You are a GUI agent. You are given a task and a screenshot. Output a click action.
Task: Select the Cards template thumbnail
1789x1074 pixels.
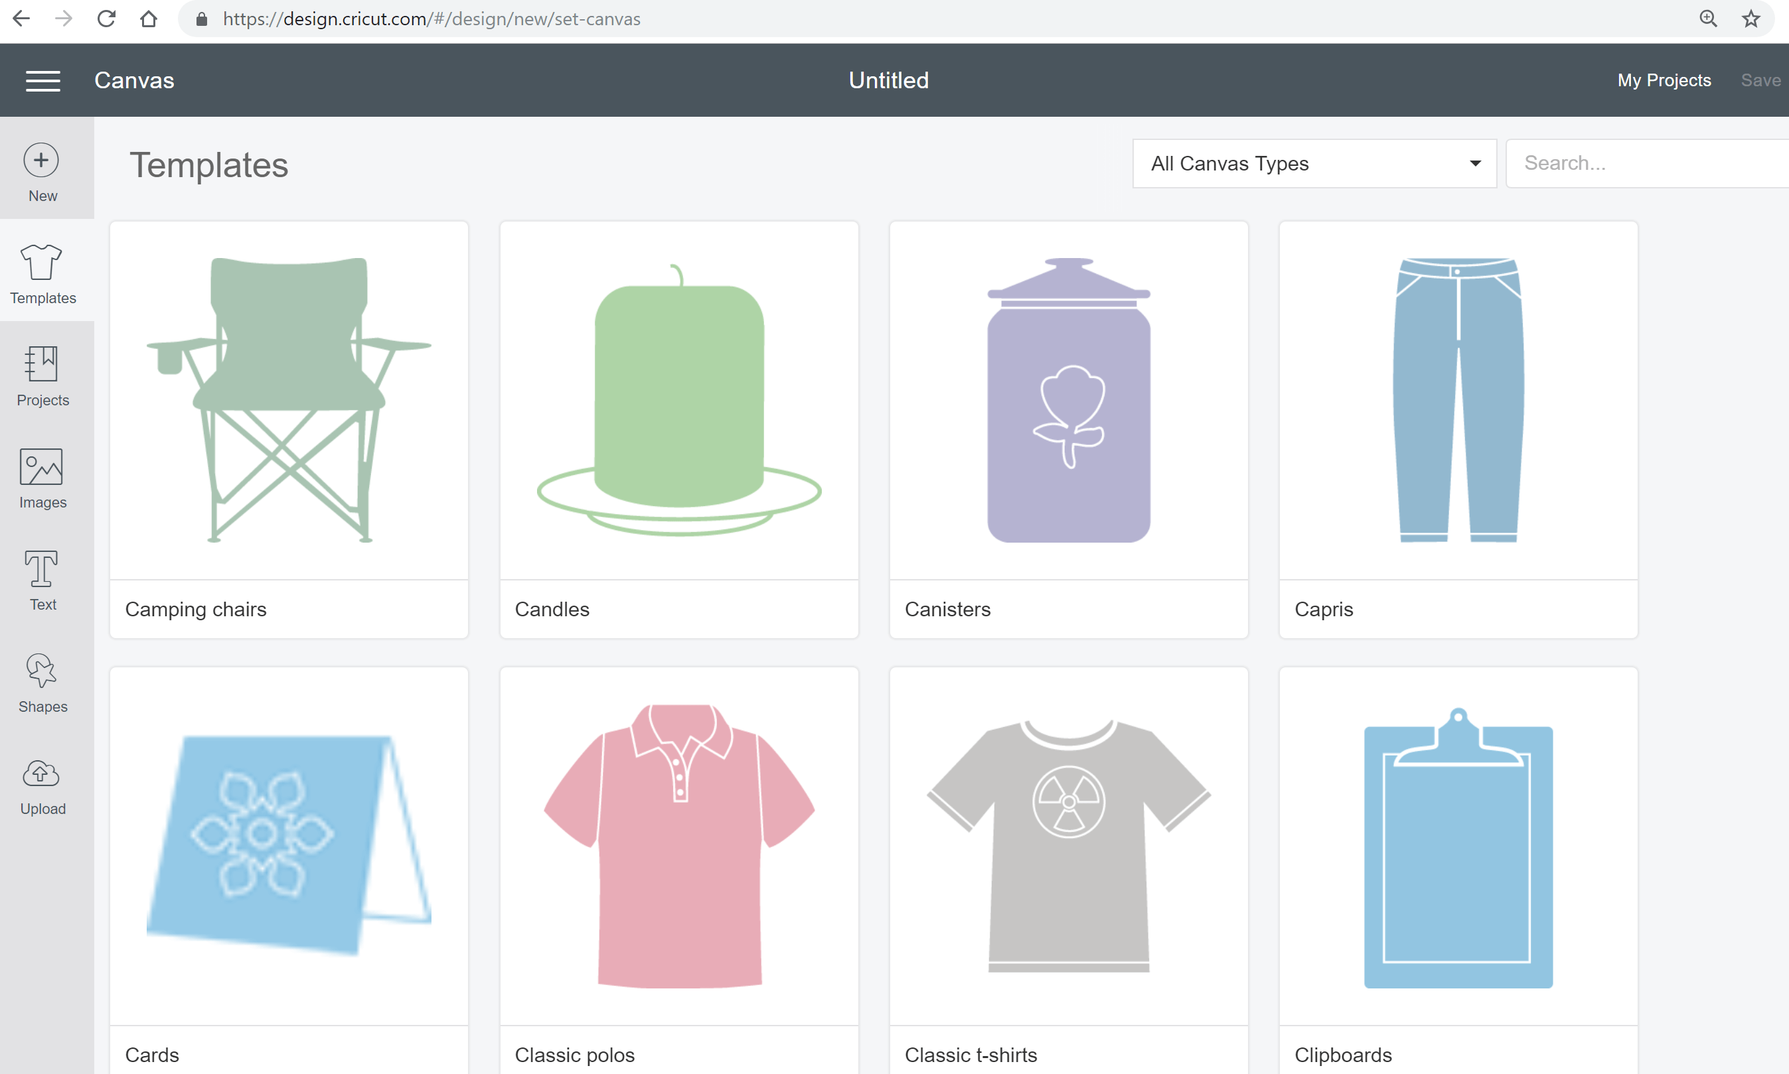pyautogui.click(x=289, y=846)
